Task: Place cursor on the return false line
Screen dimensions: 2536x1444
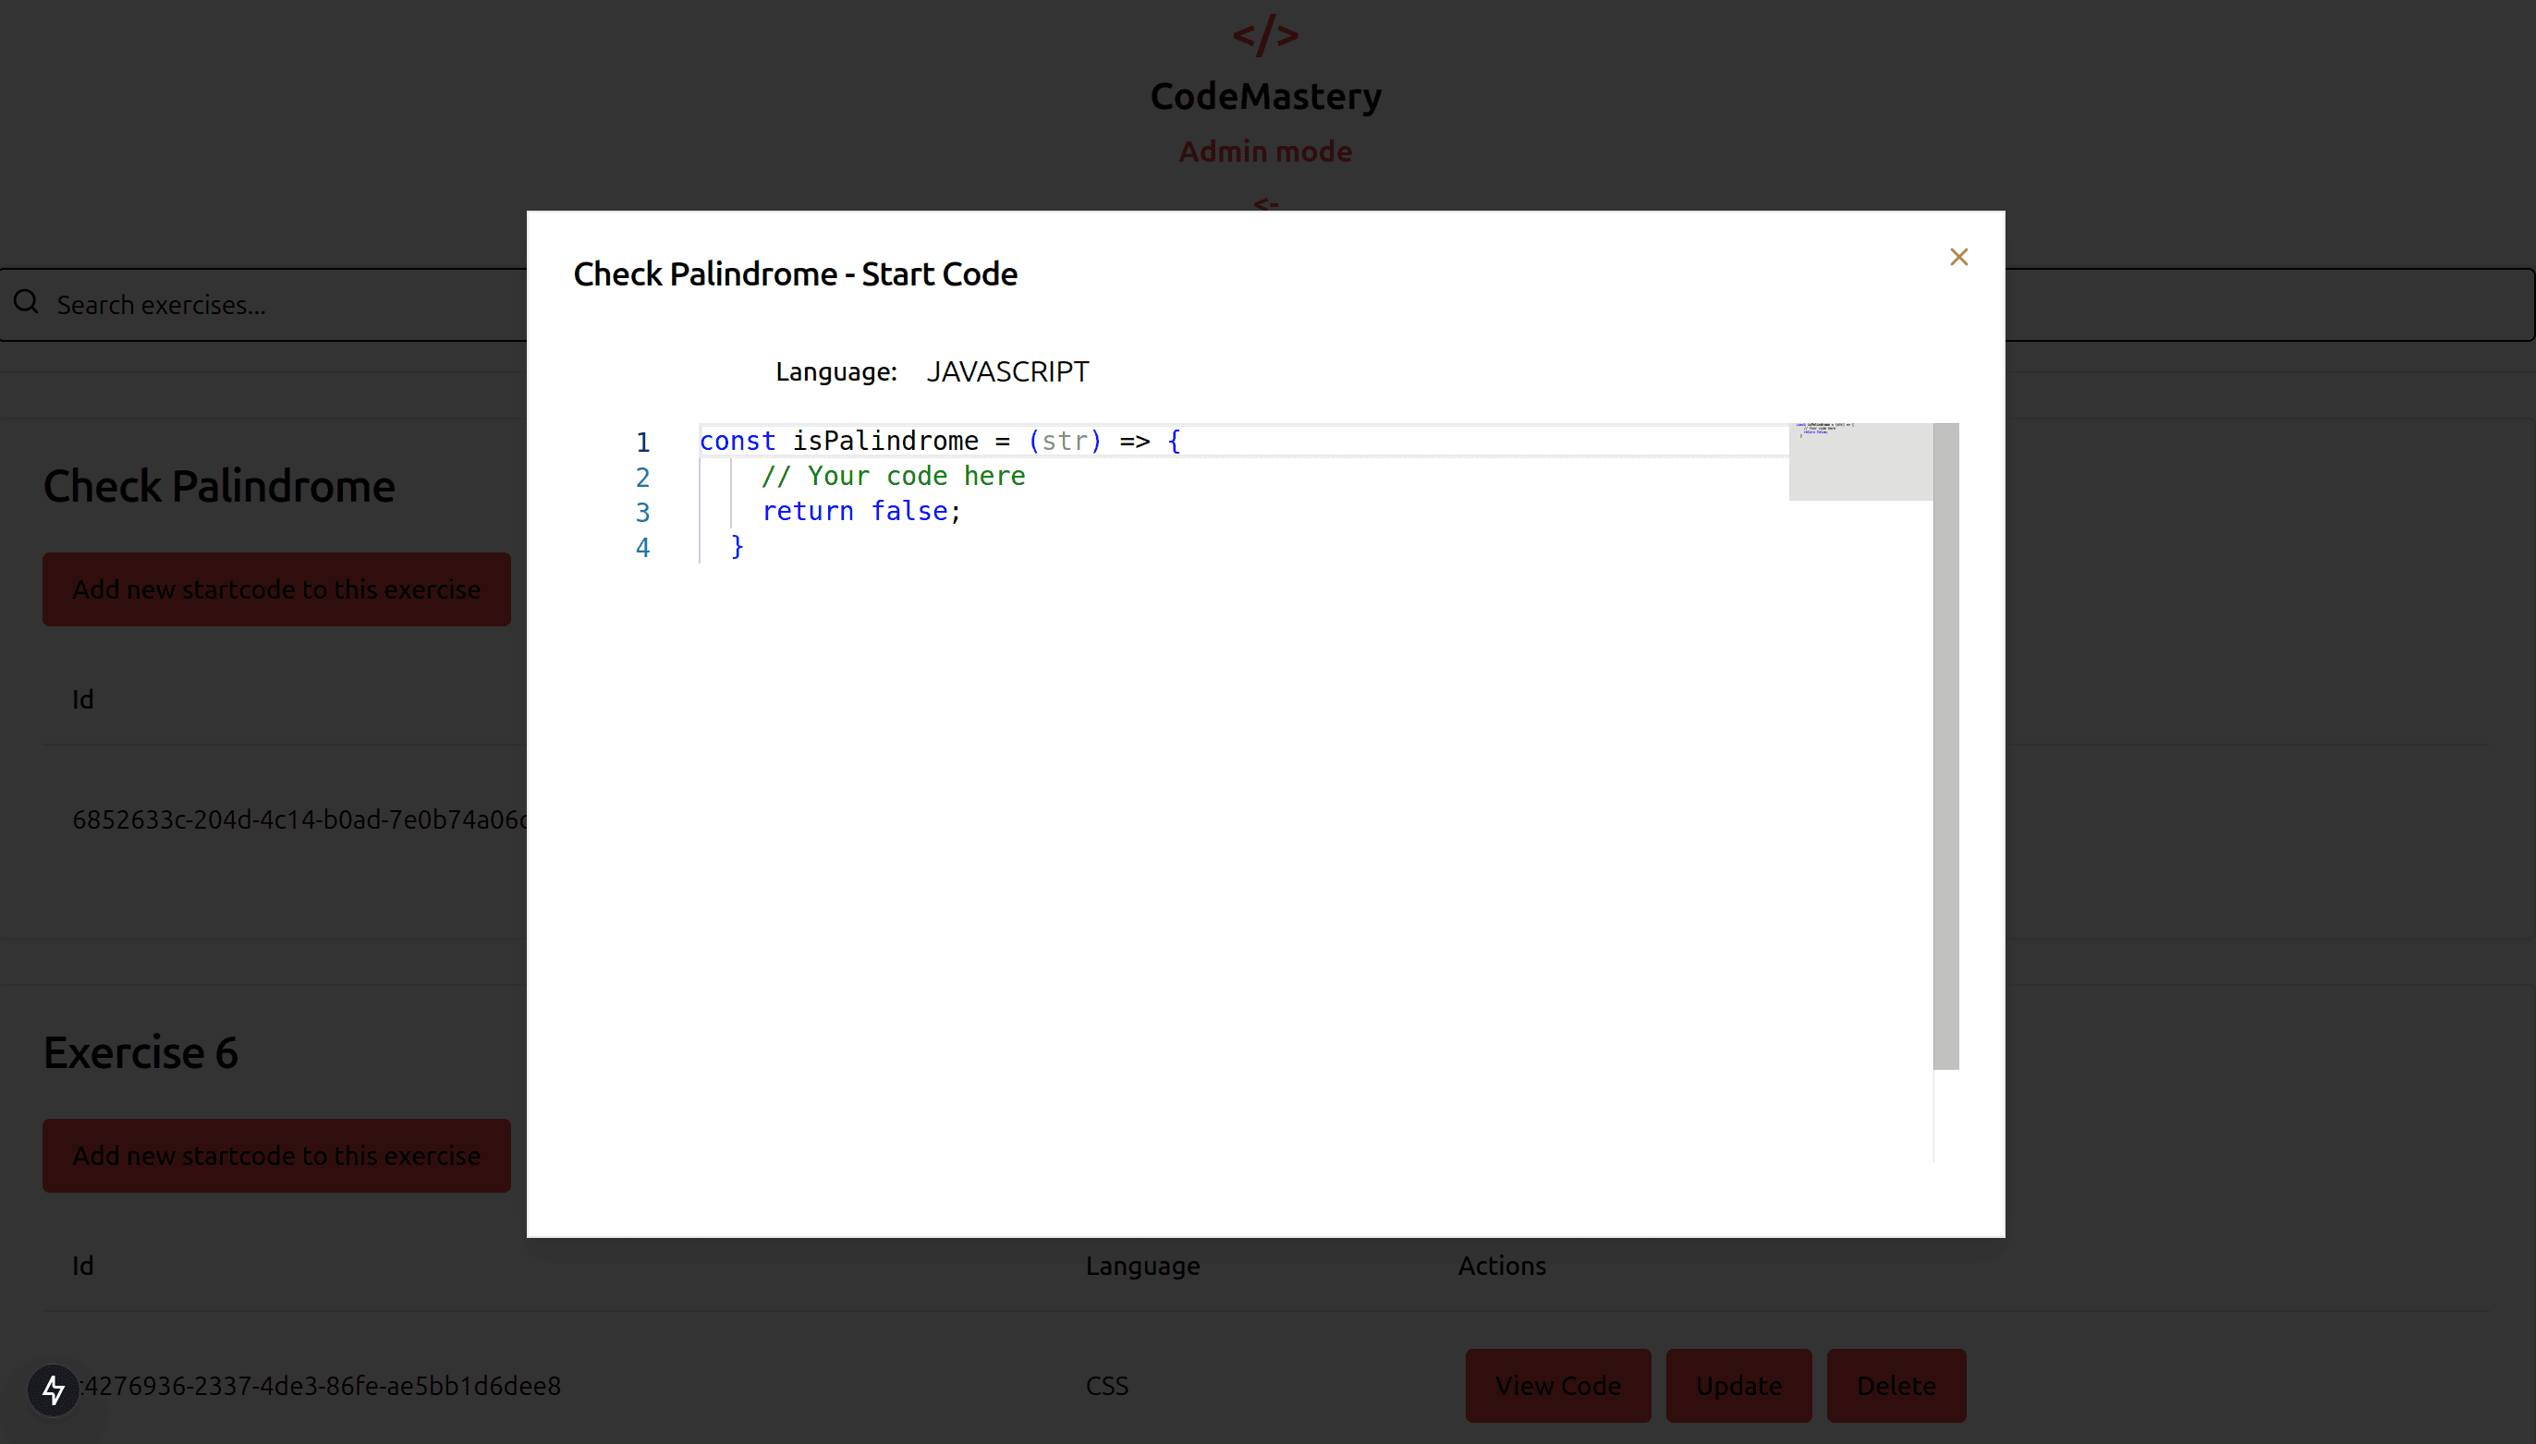Action: [859, 511]
